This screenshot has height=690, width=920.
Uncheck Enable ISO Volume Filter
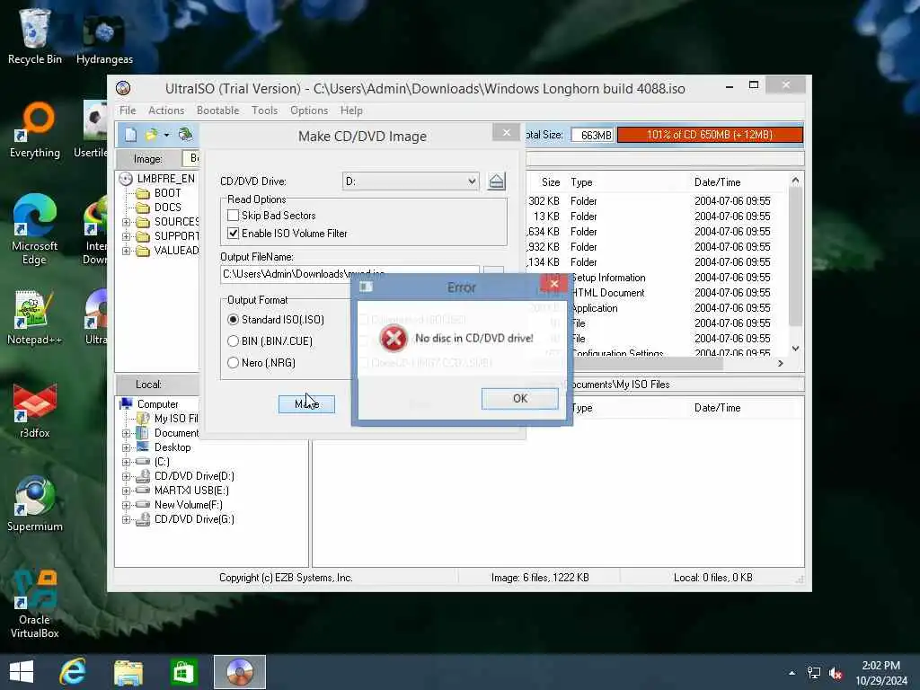tap(233, 233)
